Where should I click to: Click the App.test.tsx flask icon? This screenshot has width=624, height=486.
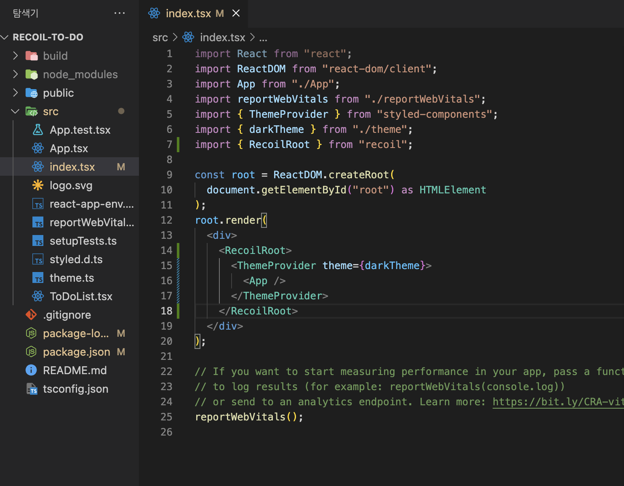point(38,130)
